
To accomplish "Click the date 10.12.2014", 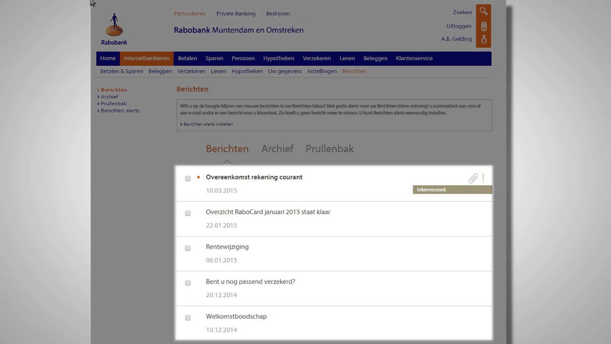I will pos(221,330).
